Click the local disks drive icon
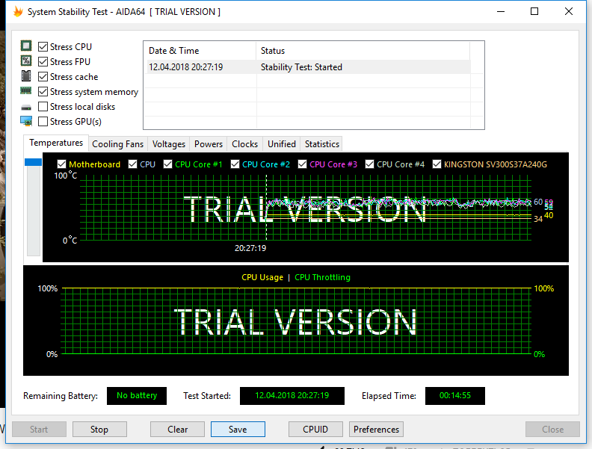Viewport: 592px width, 449px height. (26, 108)
